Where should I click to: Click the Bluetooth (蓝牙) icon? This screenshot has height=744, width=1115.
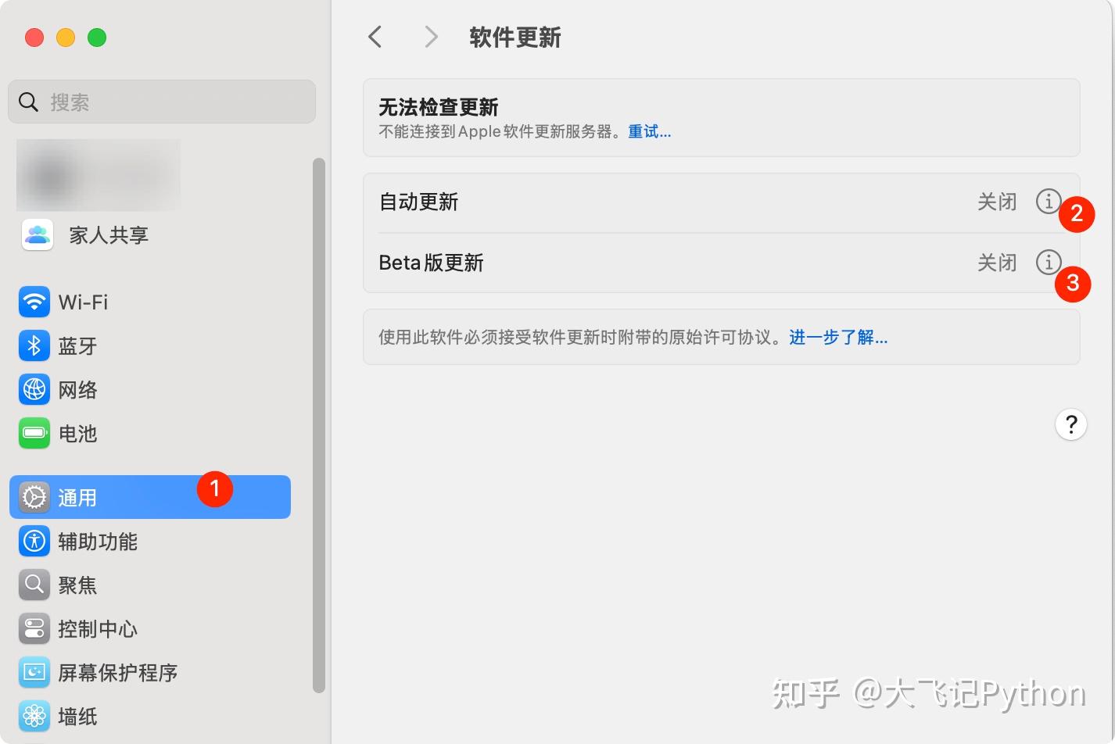point(34,345)
